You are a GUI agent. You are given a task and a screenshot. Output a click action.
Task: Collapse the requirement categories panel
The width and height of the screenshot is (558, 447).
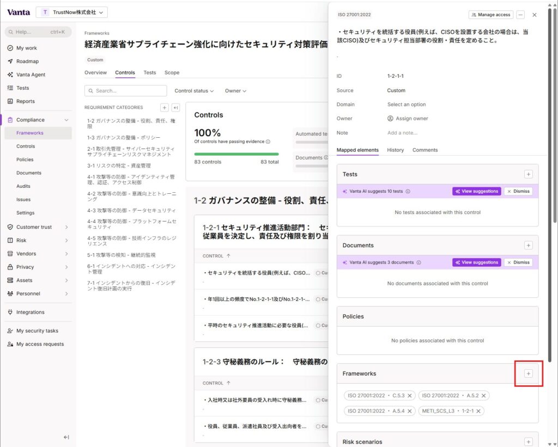tap(175, 108)
